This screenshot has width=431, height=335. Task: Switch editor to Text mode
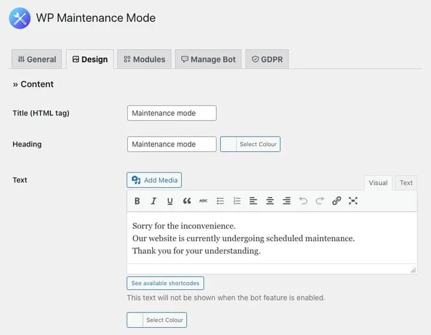pyautogui.click(x=406, y=183)
